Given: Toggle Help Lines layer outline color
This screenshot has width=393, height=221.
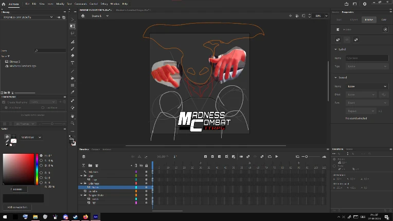Looking at the screenshot, I should point(136,172).
